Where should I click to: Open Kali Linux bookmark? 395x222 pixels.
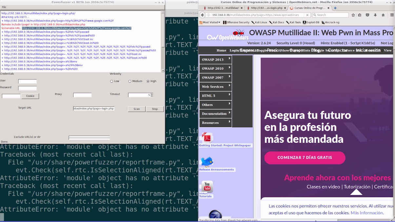[x=259, y=22]
